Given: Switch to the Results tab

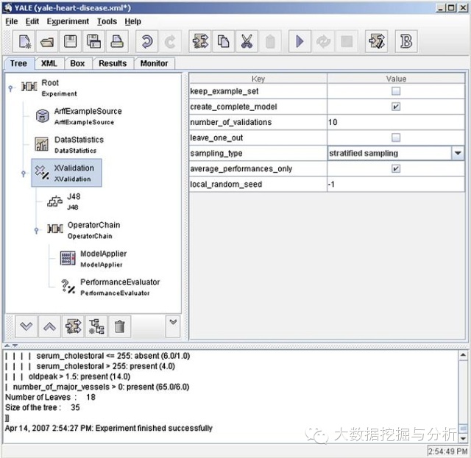Looking at the screenshot, I should pos(113,63).
